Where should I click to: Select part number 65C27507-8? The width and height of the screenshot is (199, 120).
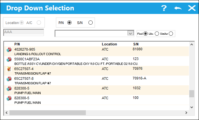click(24, 78)
